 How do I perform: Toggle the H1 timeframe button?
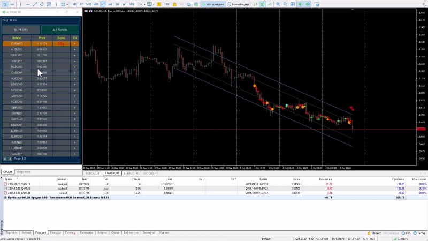[x=103, y=4]
